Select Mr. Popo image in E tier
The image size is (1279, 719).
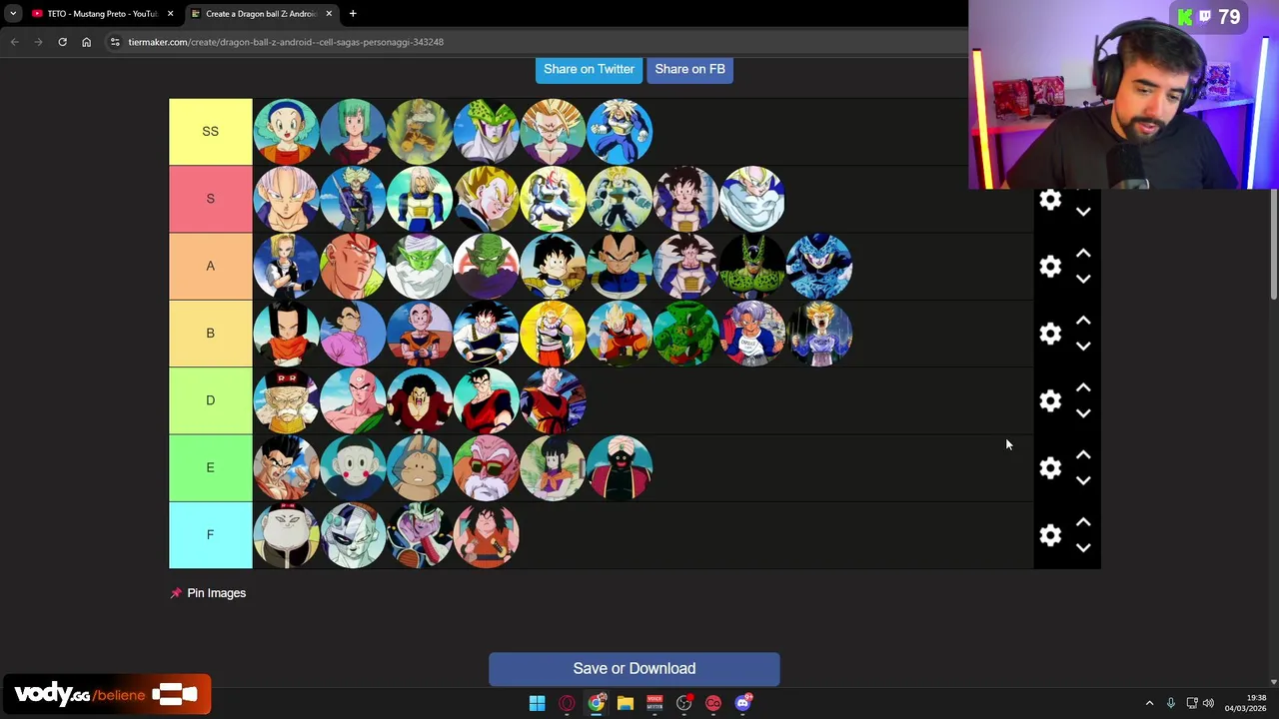[x=620, y=467]
